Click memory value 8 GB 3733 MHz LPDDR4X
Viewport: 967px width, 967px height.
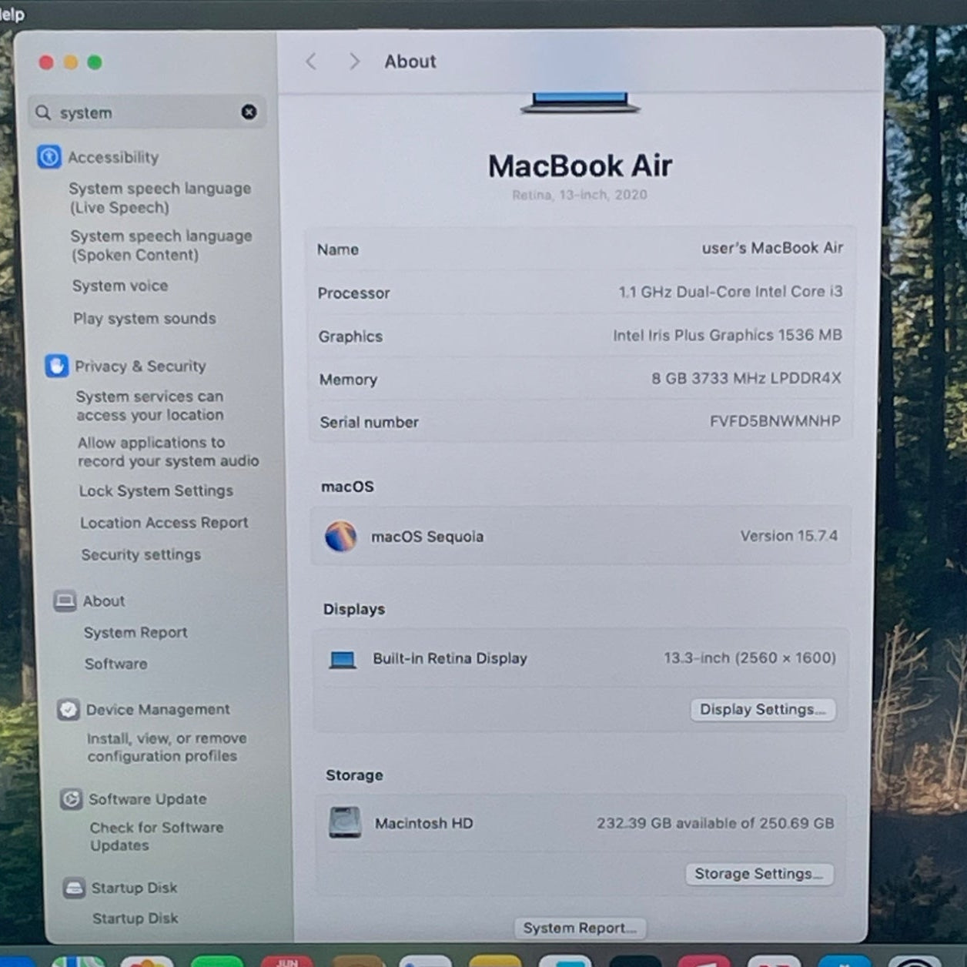click(x=746, y=378)
